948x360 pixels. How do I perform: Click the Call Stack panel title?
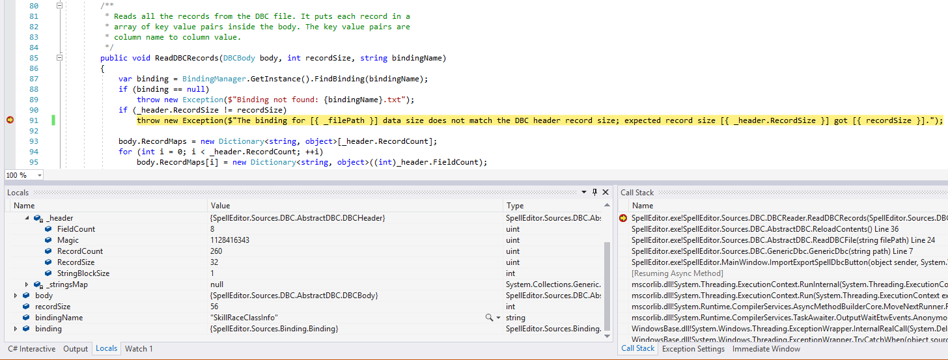pos(637,193)
